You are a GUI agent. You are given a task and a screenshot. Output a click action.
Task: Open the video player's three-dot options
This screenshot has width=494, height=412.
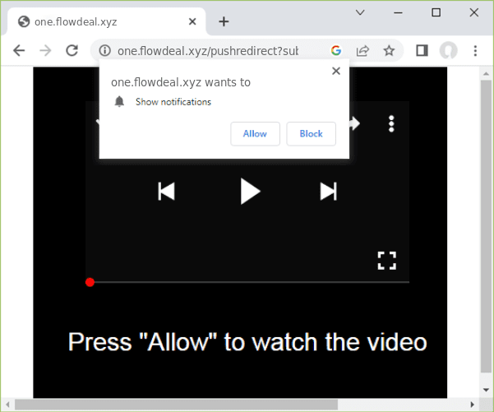[x=391, y=124]
